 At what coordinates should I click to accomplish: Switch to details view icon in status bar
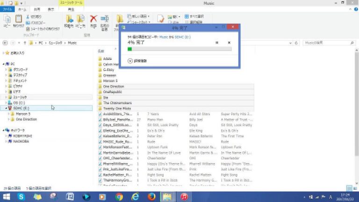[349, 188]
